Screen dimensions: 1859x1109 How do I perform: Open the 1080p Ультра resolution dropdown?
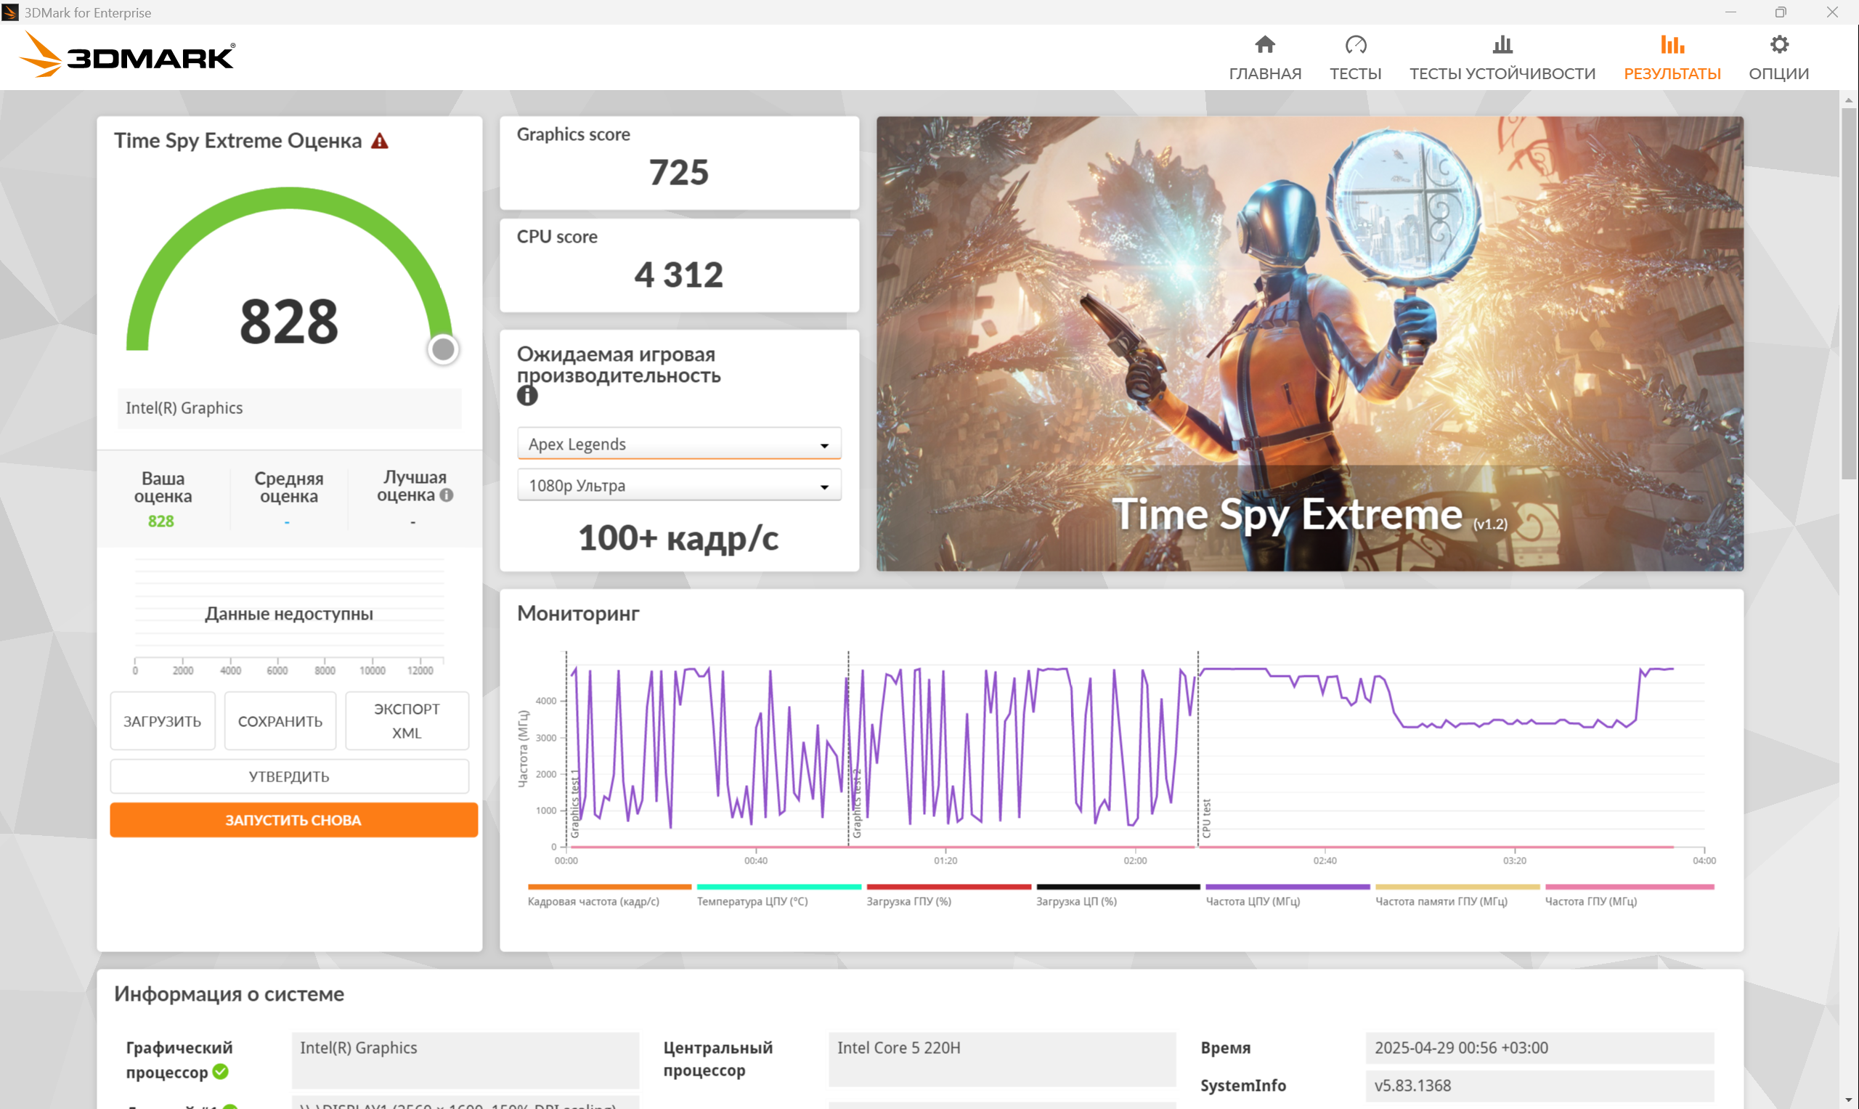(678, 486)
